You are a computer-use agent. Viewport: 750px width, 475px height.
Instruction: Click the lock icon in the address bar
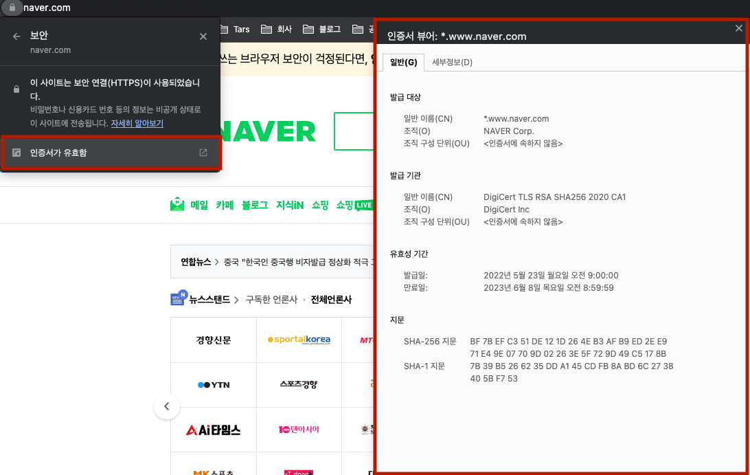[x=12, y=7]
